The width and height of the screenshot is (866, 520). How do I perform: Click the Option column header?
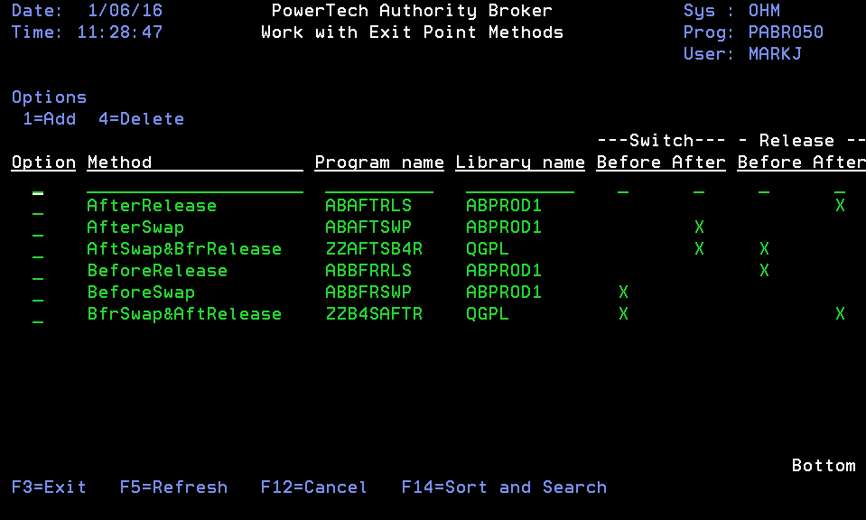[x=43, y=162]
